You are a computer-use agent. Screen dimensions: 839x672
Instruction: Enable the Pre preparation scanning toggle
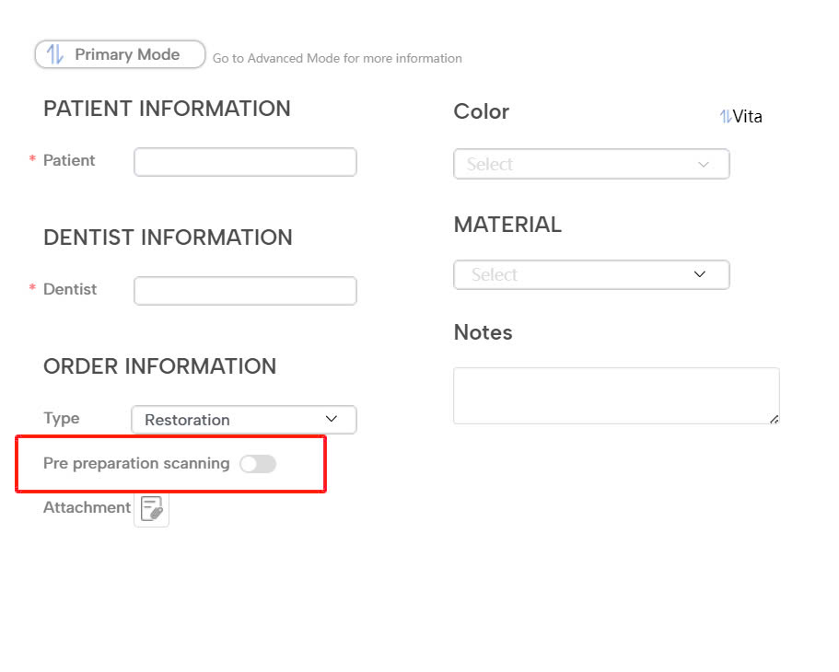(257, 464)
